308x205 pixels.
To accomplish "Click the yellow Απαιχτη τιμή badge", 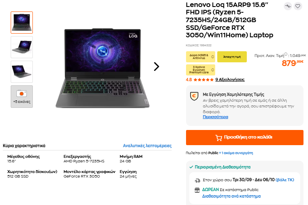I will pos(232,57).
